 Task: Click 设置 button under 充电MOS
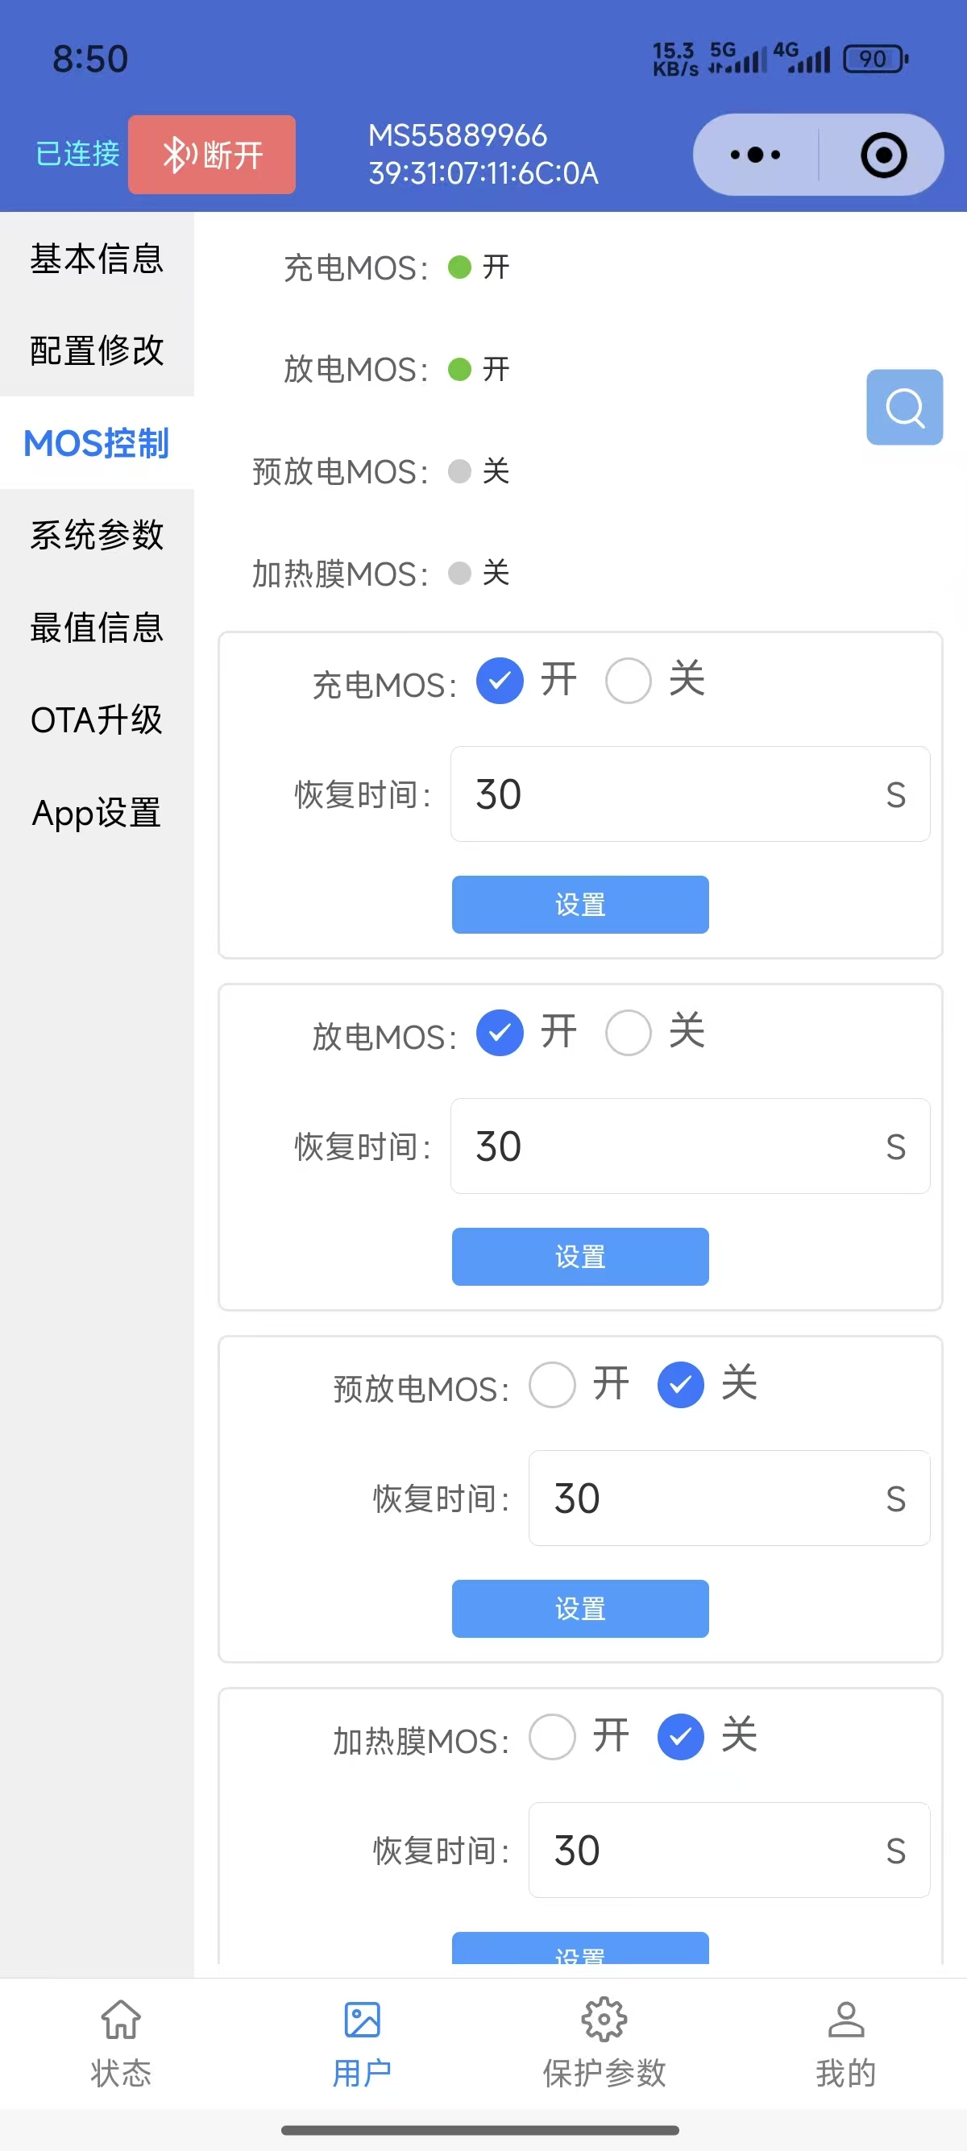click(579, 905)
